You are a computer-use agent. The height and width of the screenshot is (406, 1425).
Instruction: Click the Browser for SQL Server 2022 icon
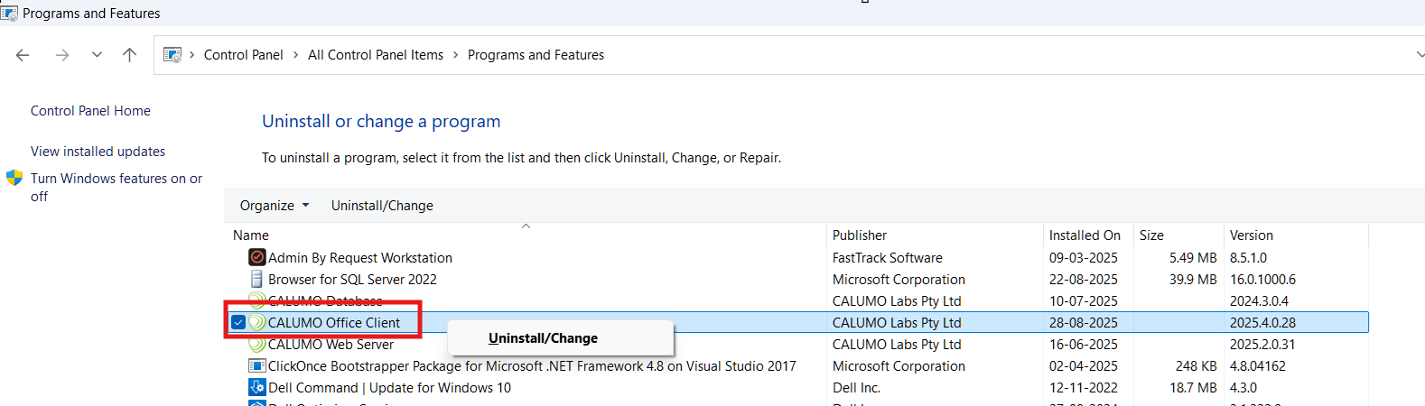tap(257, 279)
